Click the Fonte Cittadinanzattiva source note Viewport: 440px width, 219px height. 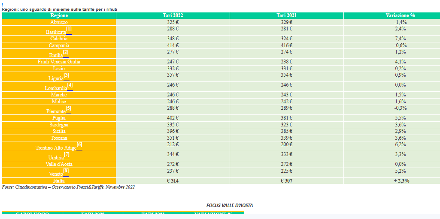[68, 187]
